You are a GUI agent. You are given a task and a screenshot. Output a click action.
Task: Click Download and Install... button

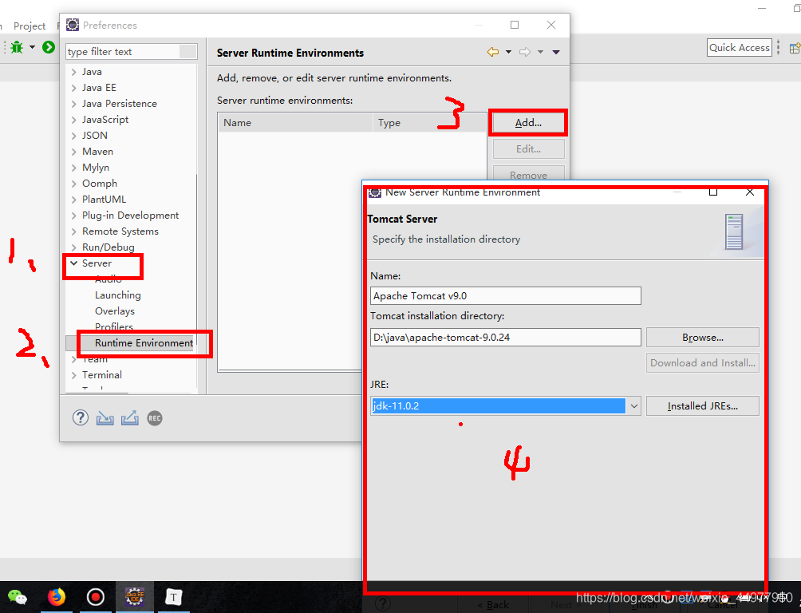point(702,363)
